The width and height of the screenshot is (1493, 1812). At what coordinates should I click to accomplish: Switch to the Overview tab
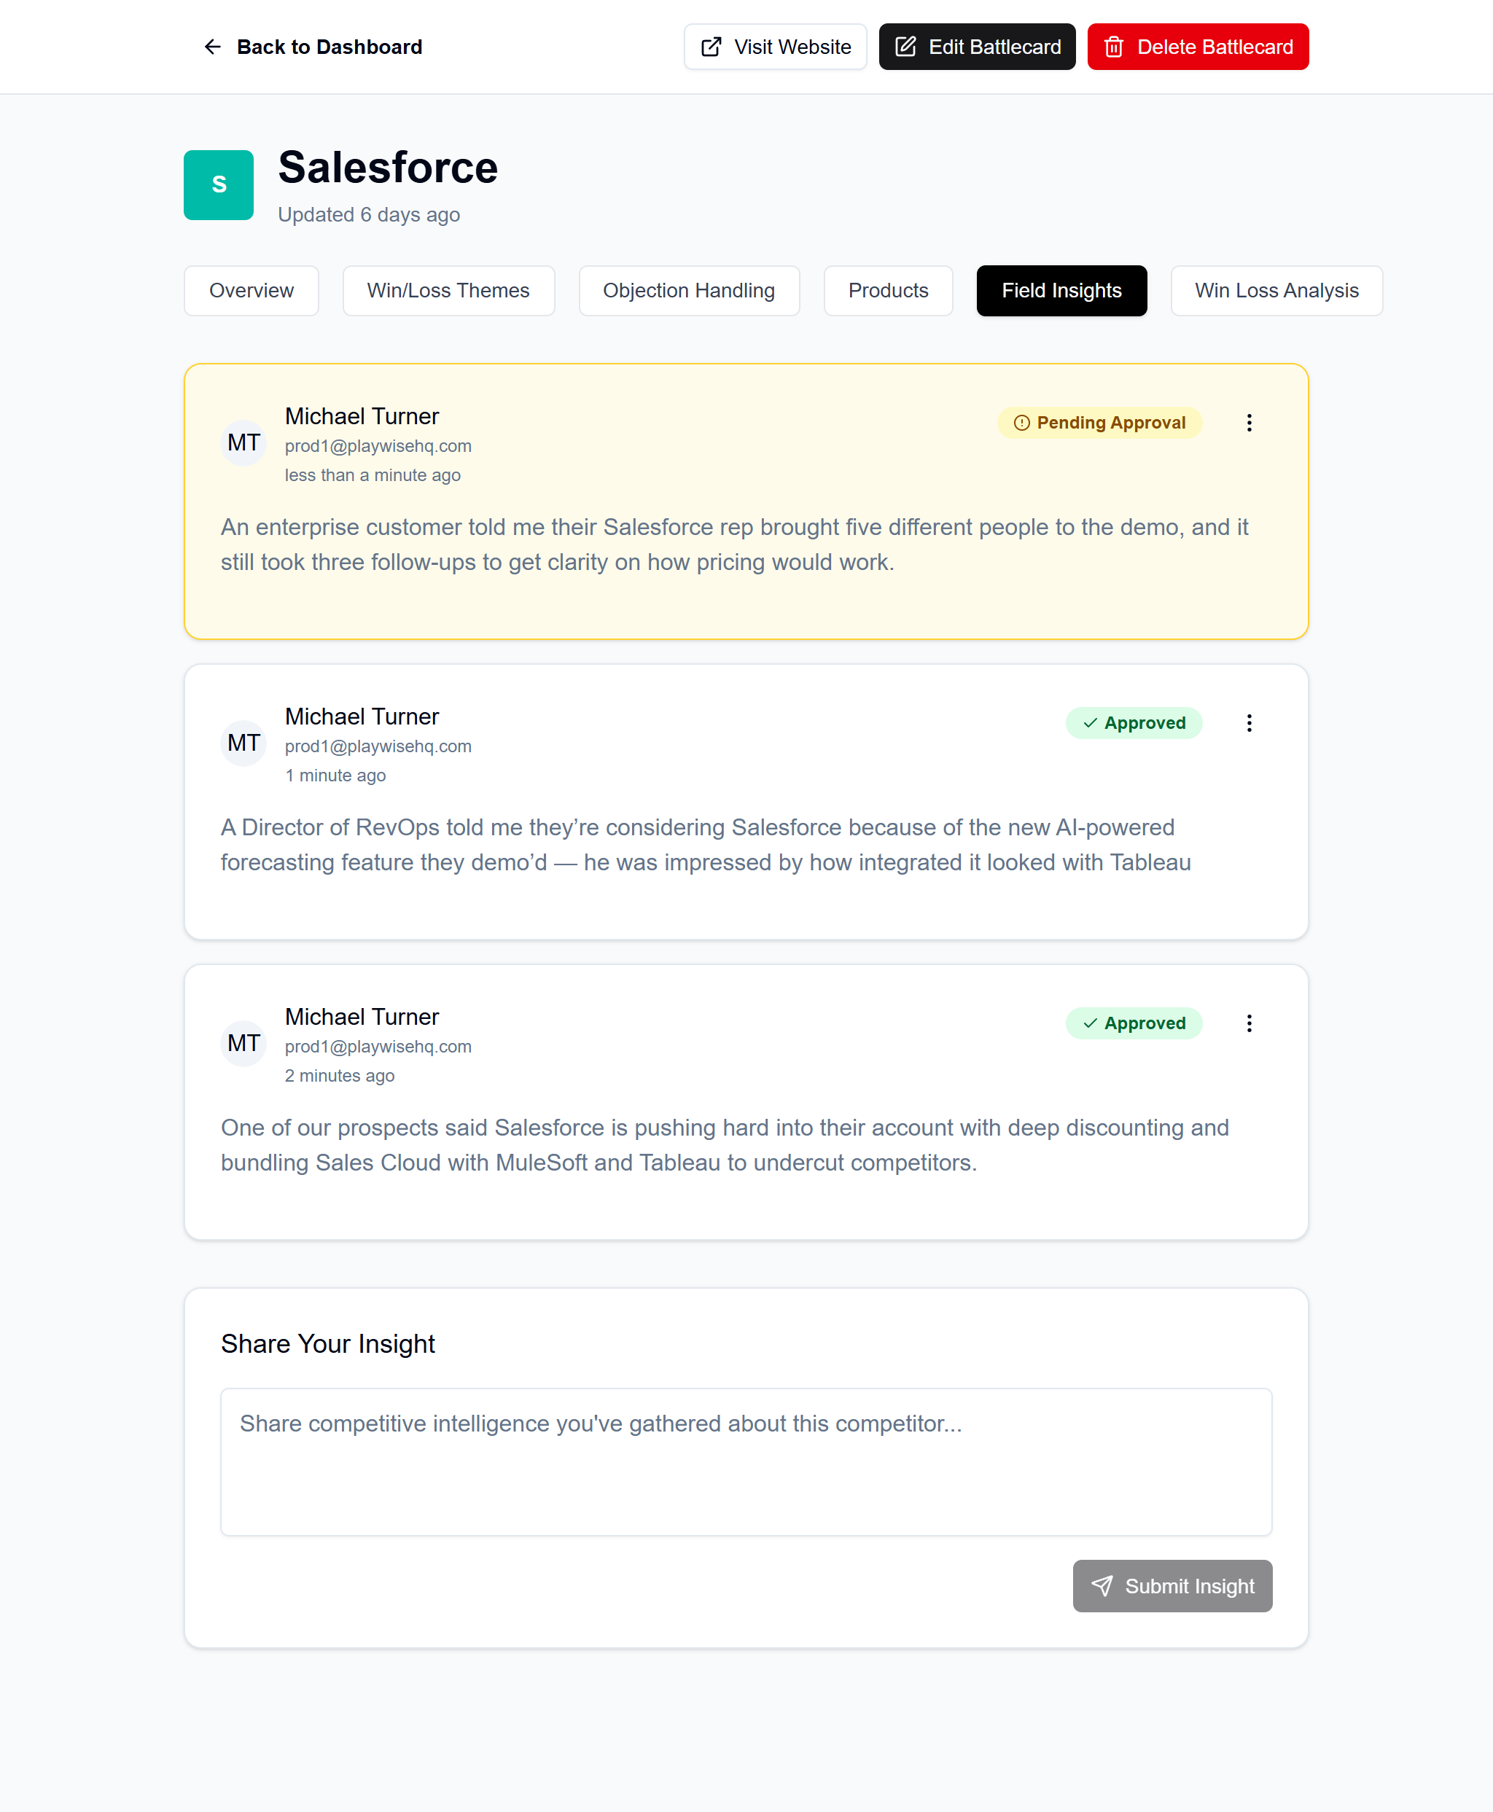coord(251,291)
